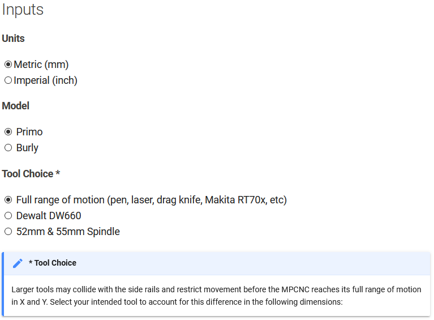Select the Primo model radio button
Viewport: 434px width, 320px height.
pos(8,131)
